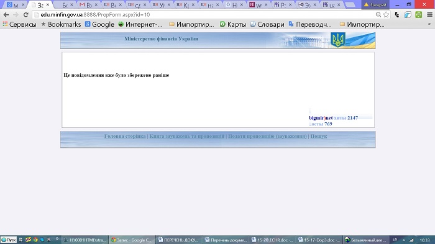The image size is (435, 244).
Task: Click the EN language indicator
Action: click(395, 240)
